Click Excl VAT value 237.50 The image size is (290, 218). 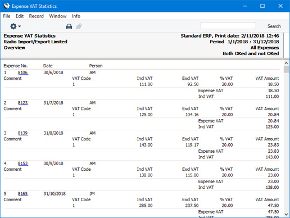click(x=192, y=206)
